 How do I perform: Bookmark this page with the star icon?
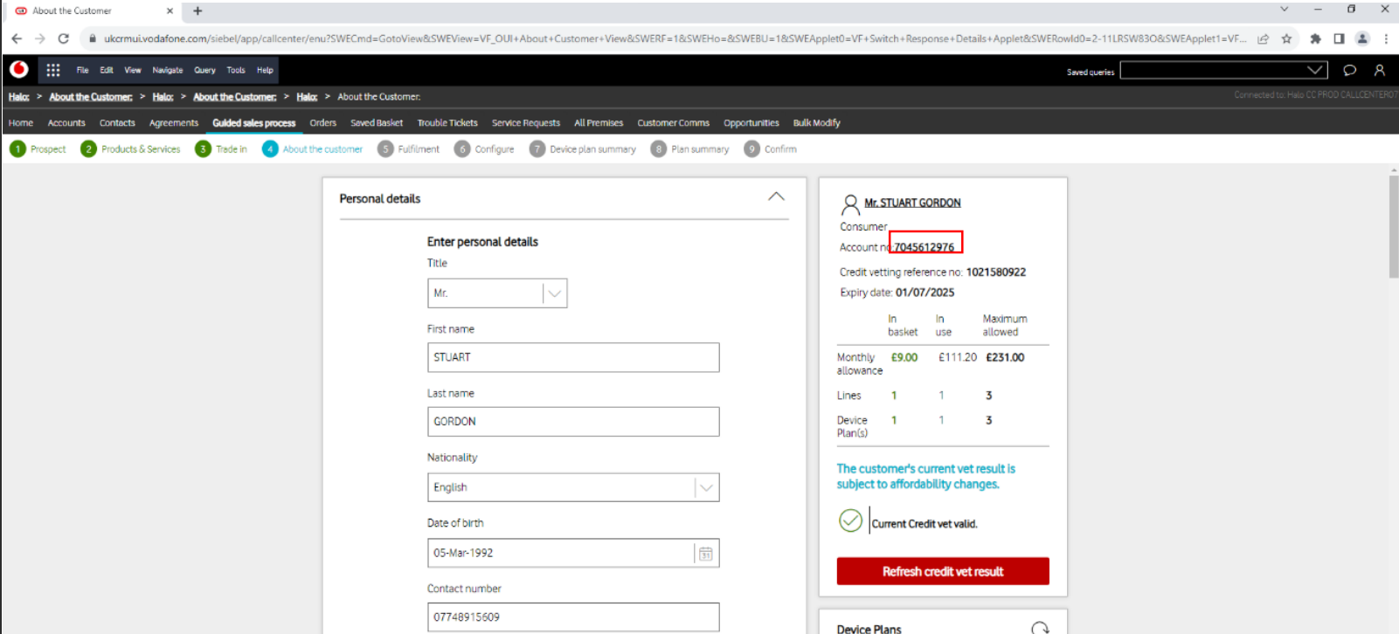tap(1286, 38)
